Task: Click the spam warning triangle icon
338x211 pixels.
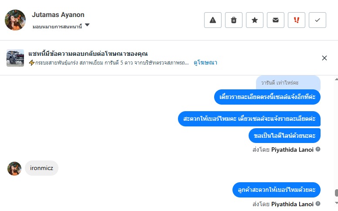Action: [213, 20]
